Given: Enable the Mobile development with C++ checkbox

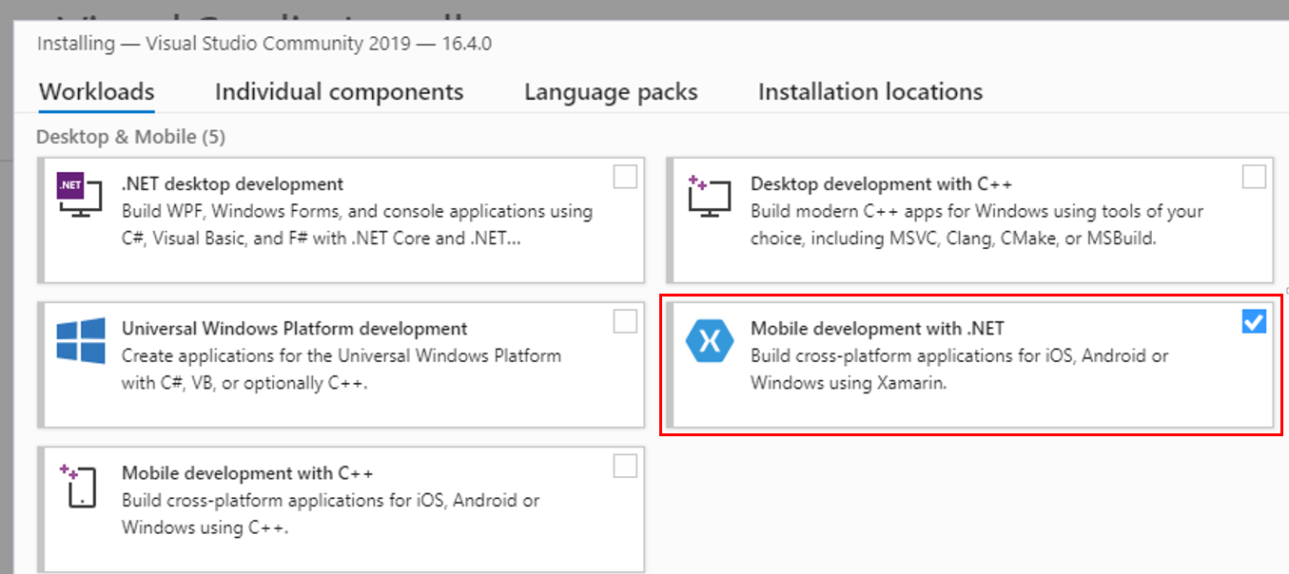Looking at the screenshot, I should 626,466.
